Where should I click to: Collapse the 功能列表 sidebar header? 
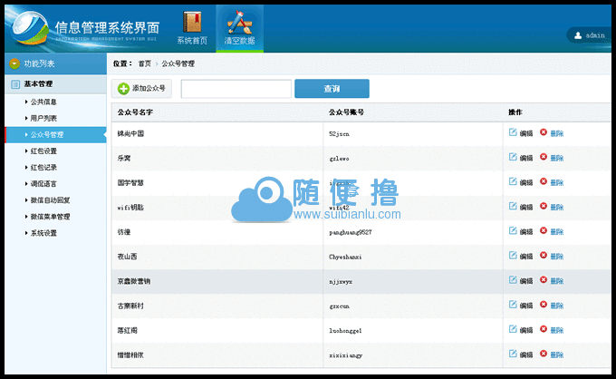[14, 63]
